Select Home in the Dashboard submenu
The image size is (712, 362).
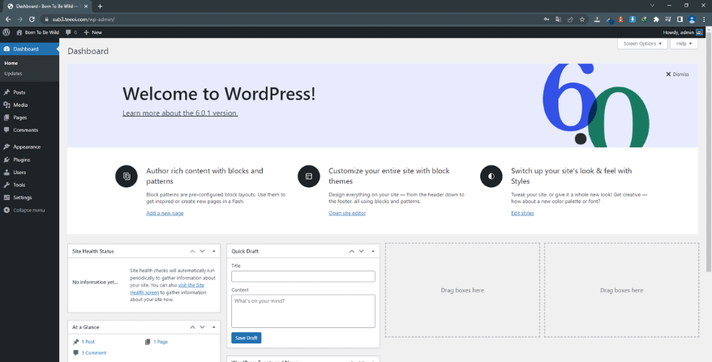click(x=11, y=63)
